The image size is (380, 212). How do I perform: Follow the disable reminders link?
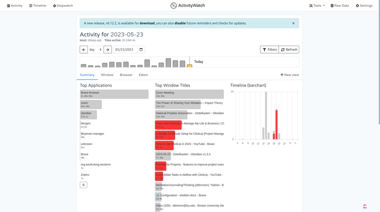point(180,23)
